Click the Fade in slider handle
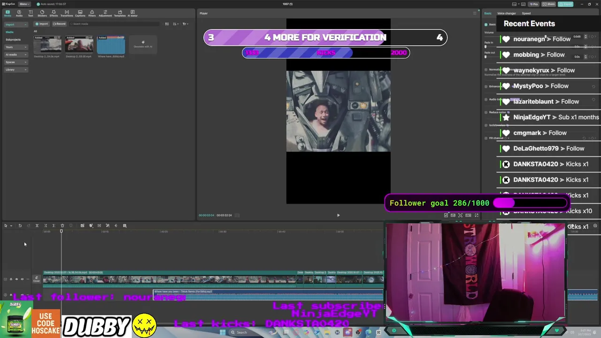 pyautogui.click(x=485, y=46)
